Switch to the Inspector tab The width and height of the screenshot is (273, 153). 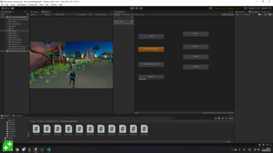click(241, 12)
